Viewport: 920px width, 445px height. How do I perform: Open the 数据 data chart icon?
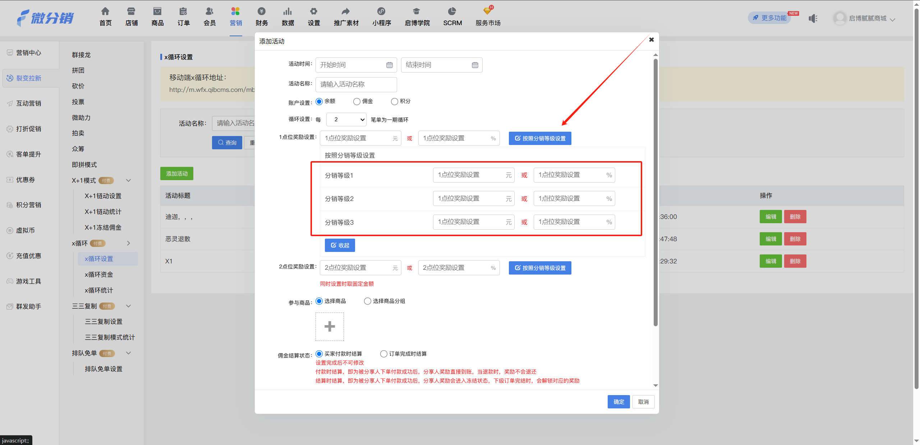pyautogui.click(x=287, y=11)
